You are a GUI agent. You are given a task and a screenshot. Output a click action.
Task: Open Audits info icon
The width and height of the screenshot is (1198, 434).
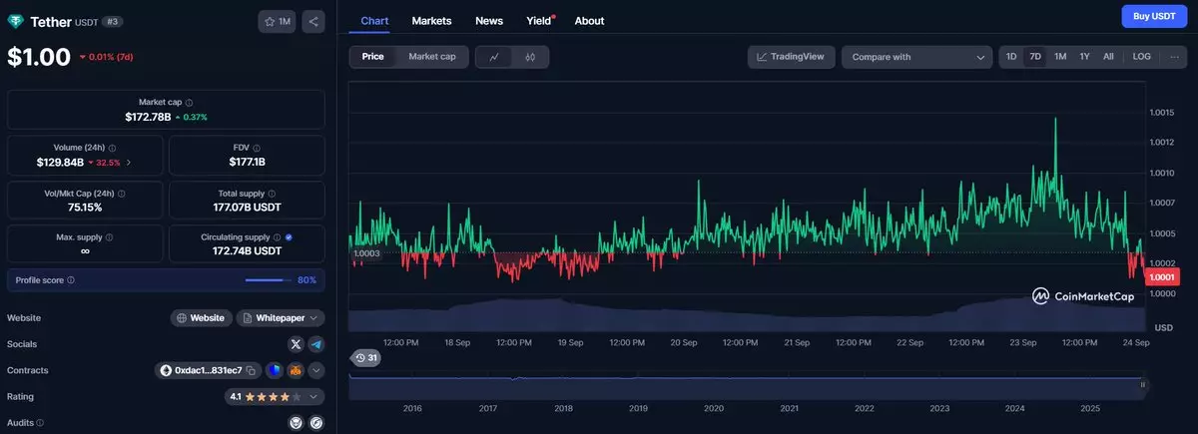41,423
